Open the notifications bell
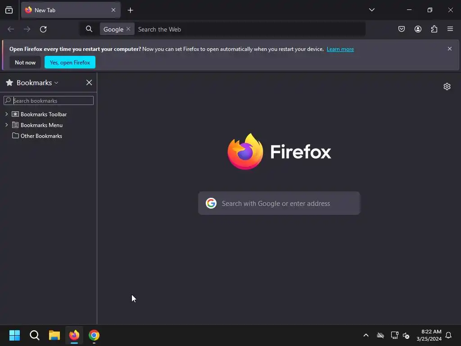461x346 pixels. click(448, 335)
